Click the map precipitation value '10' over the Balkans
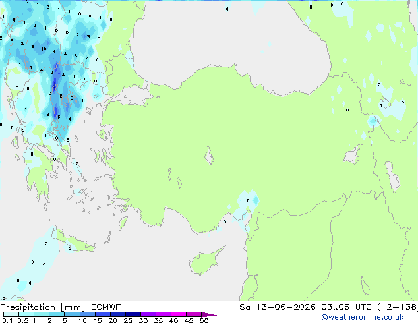Image resolution: width=418 pixels, height=323 pixels. point(44,49)
